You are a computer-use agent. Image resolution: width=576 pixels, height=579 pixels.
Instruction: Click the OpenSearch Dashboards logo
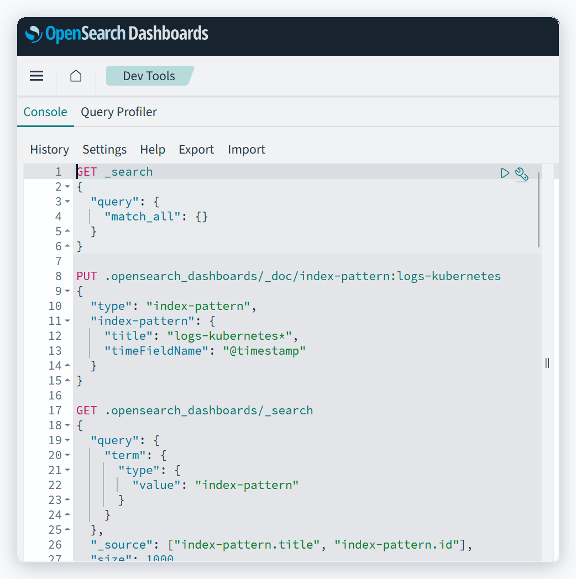(117, 34)
